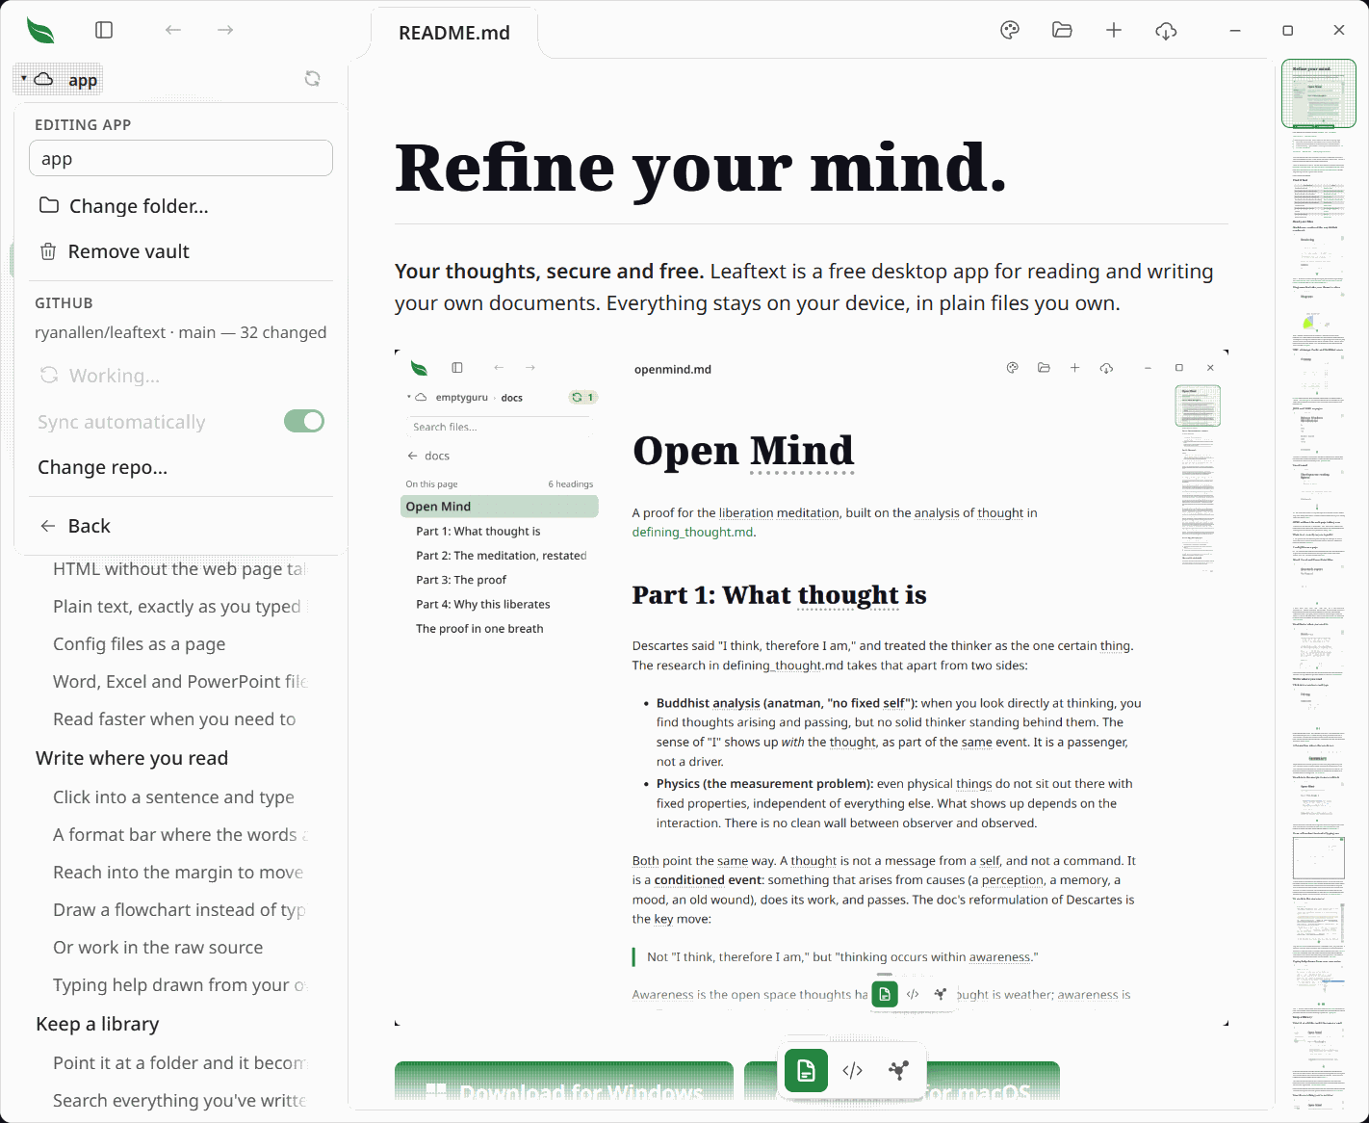Jump to 'Search everything you've written' entry
The height and width of the screenshot is (1123, 1369).
click(179, 1101)
